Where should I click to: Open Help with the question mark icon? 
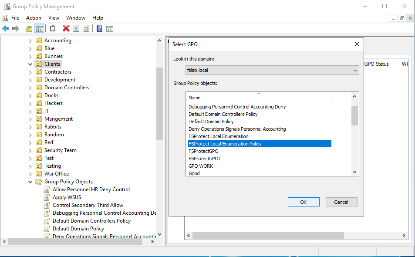click(99, 29)
